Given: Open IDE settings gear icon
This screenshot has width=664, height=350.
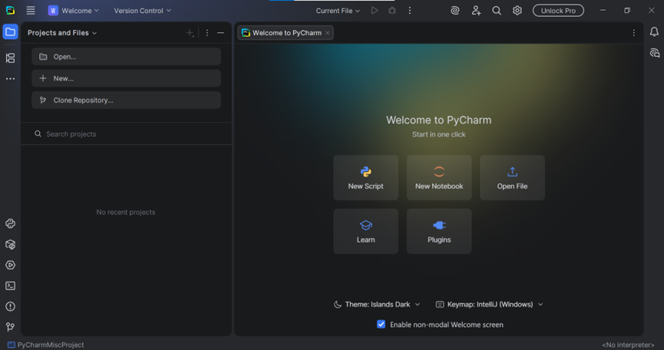Looking at the screenshot, I should 517,11.
